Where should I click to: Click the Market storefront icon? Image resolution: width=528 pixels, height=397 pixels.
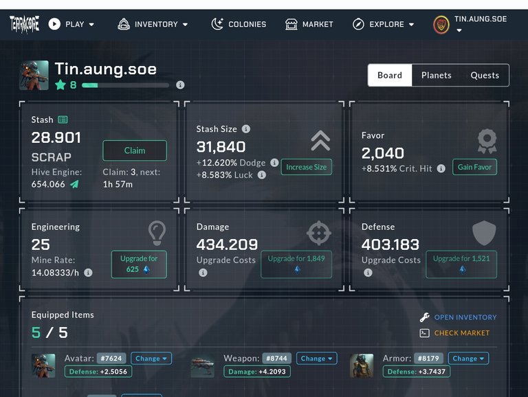coord(291,24)
